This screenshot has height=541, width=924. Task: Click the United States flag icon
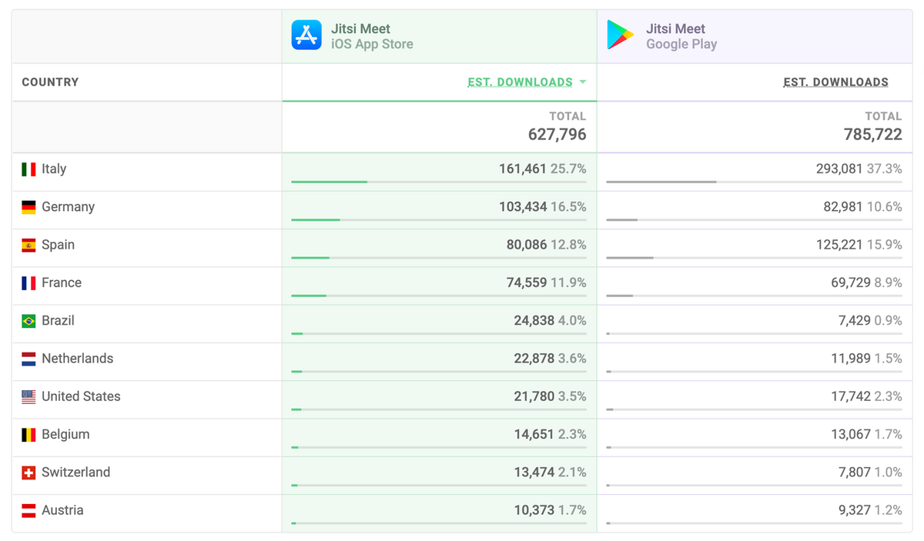coord(28,397)
